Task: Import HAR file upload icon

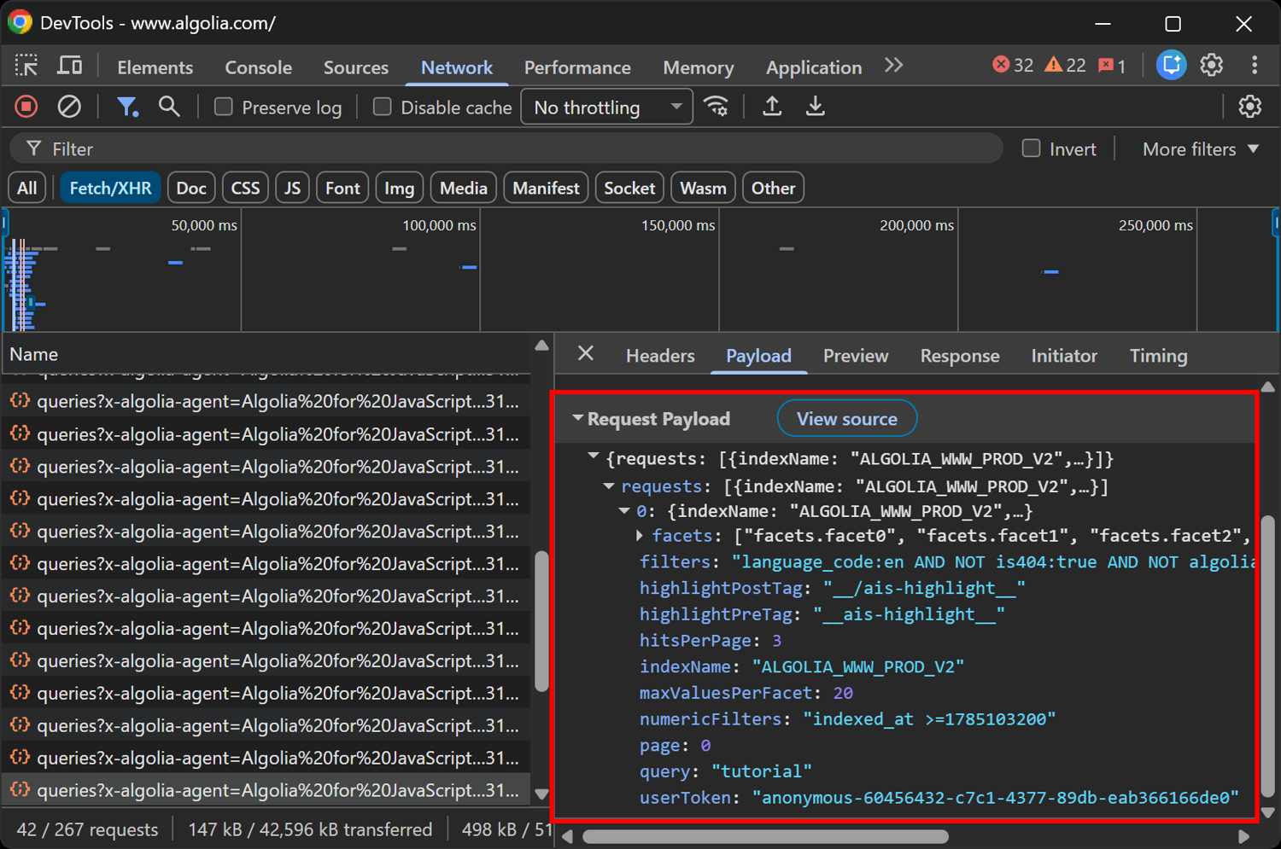Action: pyautogui.click(x=772, y=107)
